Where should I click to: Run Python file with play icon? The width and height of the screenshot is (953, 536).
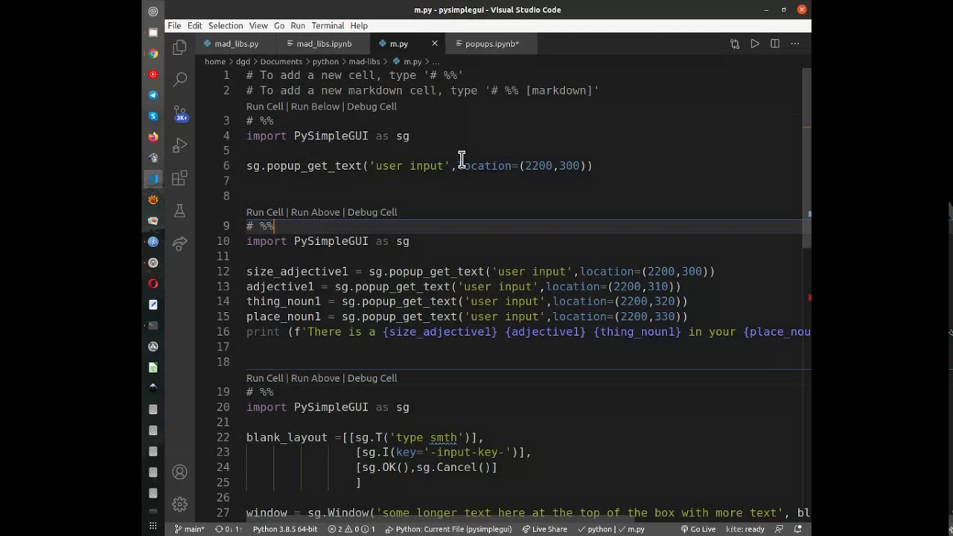coord(755,44)
